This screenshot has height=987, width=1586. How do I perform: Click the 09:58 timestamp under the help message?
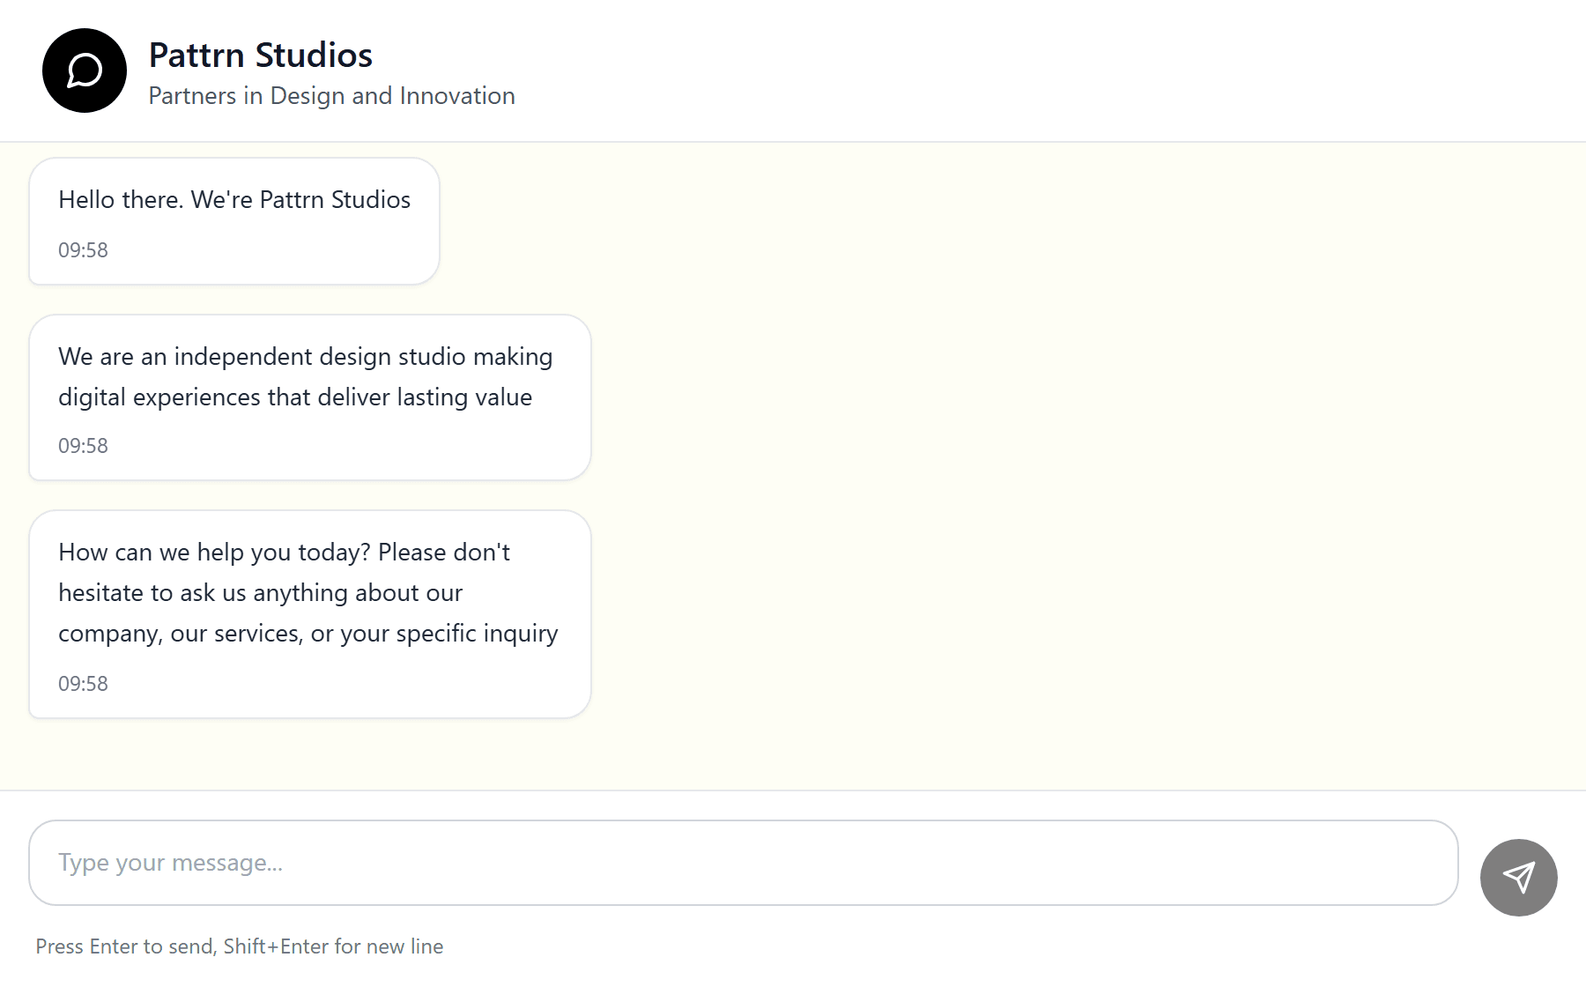click(83, 684)
